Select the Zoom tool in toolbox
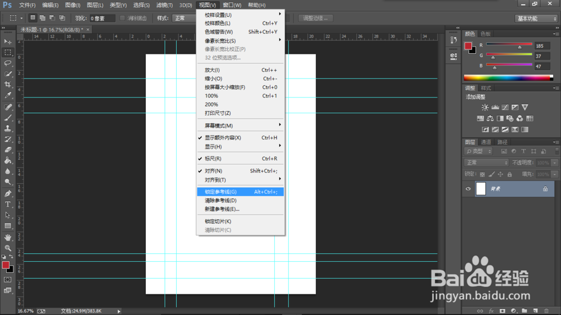Screen dimensions: 561x315 pyautogui.click(x=7, y=248)
